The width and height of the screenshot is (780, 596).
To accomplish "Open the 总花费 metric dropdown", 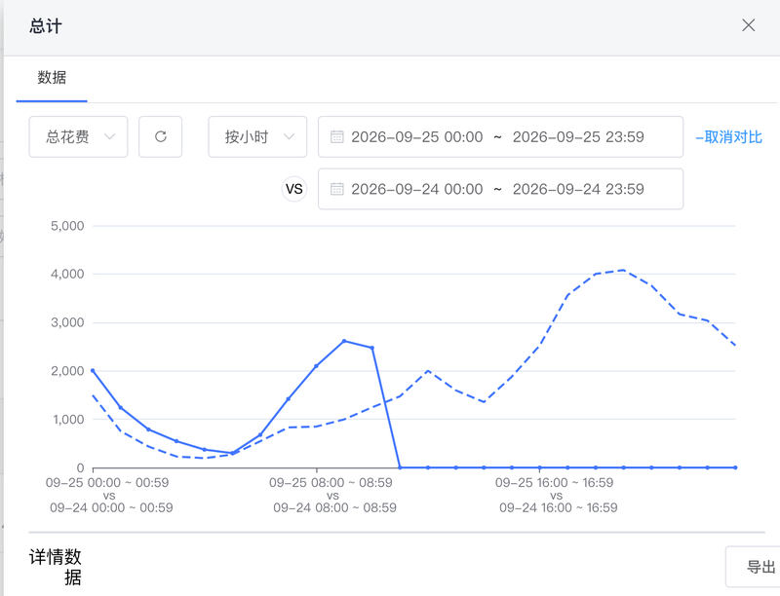I will 78,136.
